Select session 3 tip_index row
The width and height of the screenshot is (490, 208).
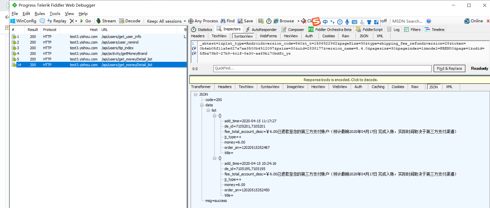tap(99, 48)
